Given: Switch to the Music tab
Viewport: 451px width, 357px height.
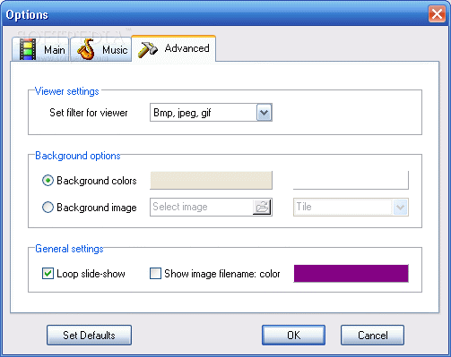Looking at the screenshot, I should point(101,49).
